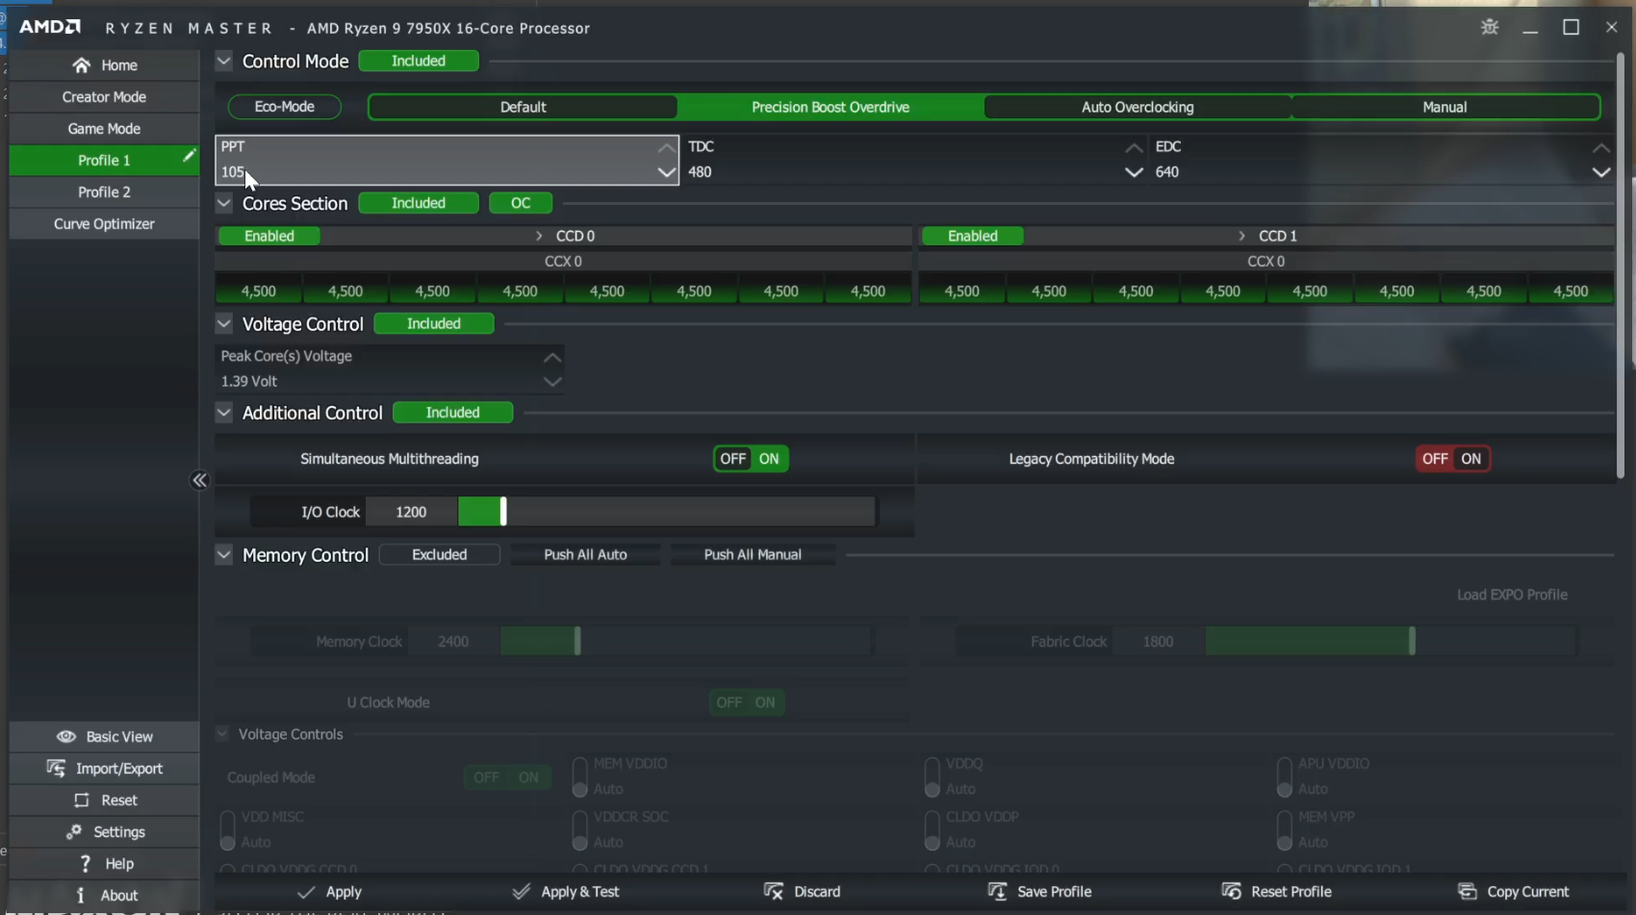
Task: Decrease TDC value with down arrow
Action: (1135, 172)
